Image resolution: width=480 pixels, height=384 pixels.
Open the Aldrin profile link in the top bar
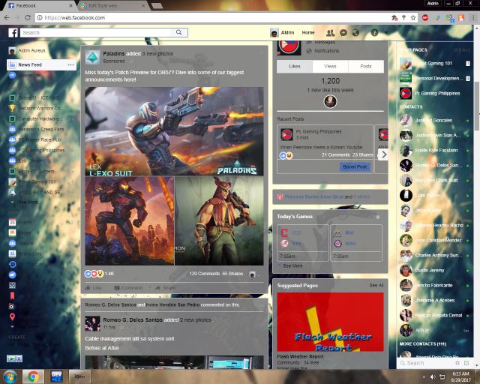[x=283, y=32]
